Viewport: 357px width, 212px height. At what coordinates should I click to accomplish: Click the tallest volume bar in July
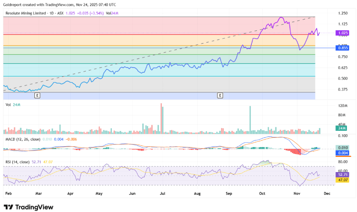click(x=162, y=119)
